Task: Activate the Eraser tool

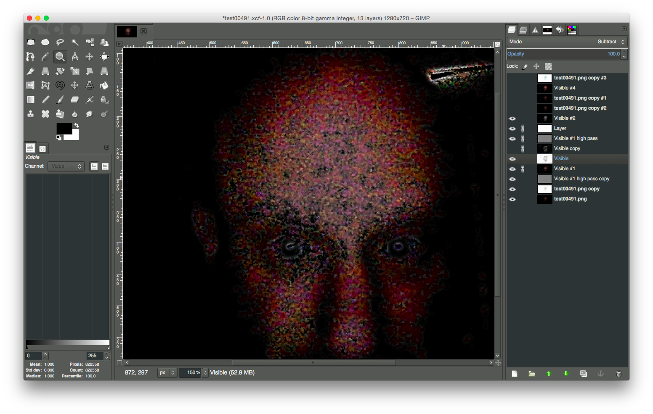Action: (75, 100)
